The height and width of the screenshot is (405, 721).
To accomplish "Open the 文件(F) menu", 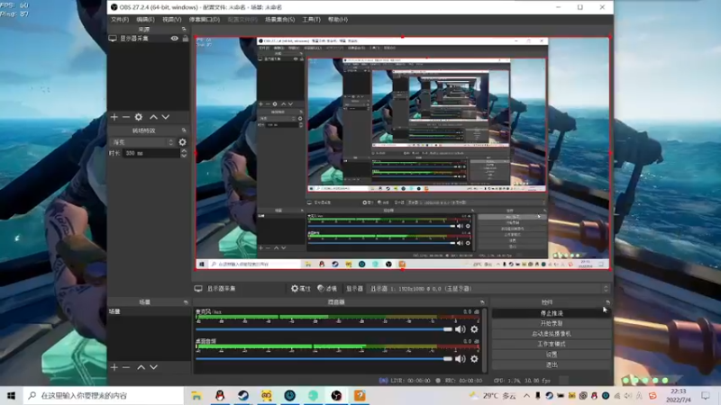I will click(x=120, y=20).
